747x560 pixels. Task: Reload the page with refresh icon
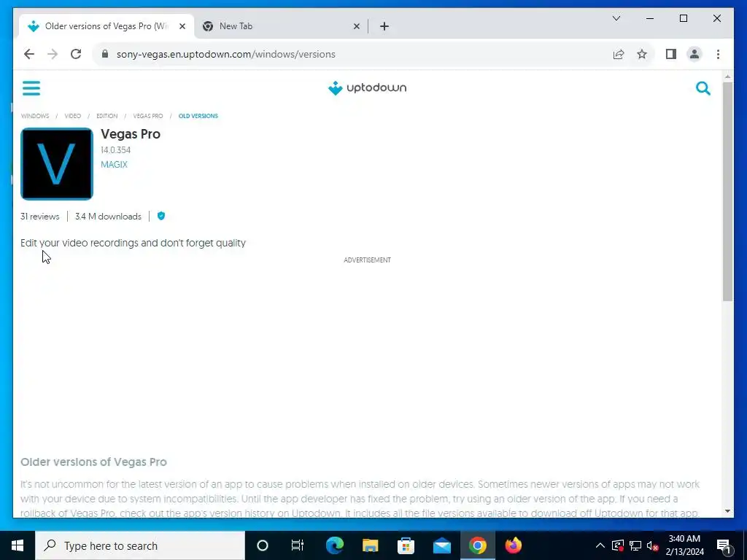[76, 54]
